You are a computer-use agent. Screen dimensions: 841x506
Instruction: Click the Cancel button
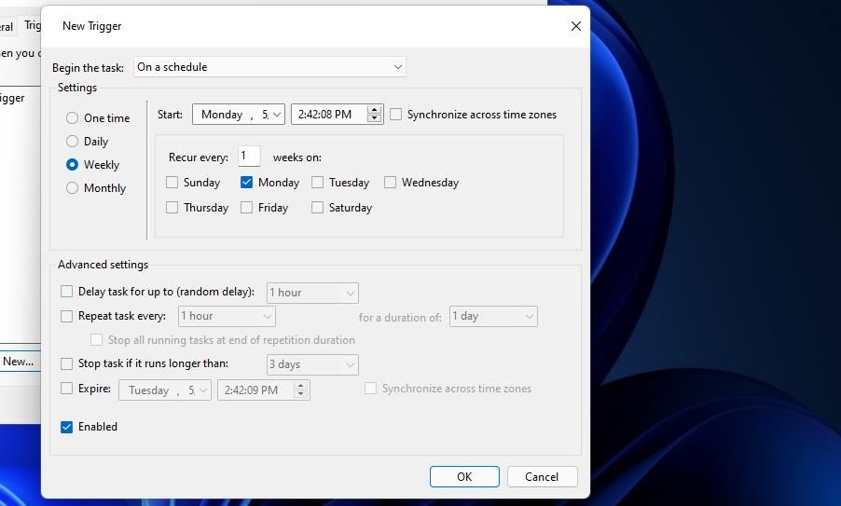tap(542, 476)
